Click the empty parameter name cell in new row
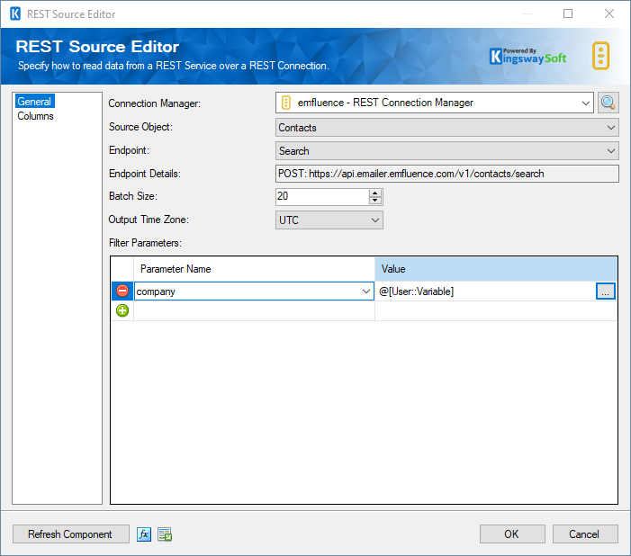631x556 pixels. coord(255,310)
